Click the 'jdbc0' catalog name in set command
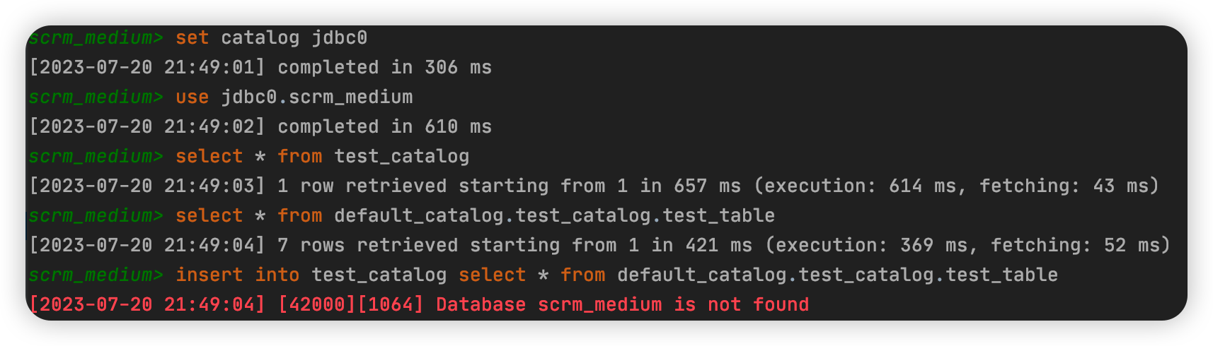Image resolution: width=1213 pixels, height=346 pixels. coord(340,37)
